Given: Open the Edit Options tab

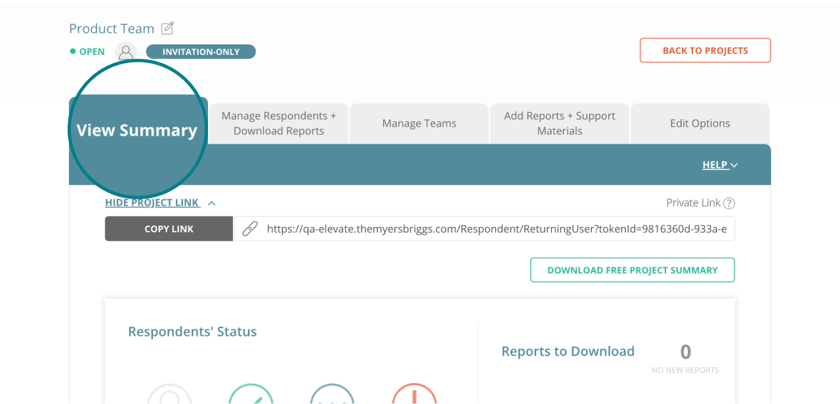Looking at the screenshot, I should (700, 123).
